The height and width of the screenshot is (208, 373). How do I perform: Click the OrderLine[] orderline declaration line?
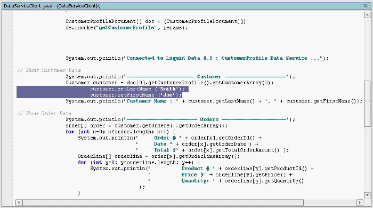(159, 156)
